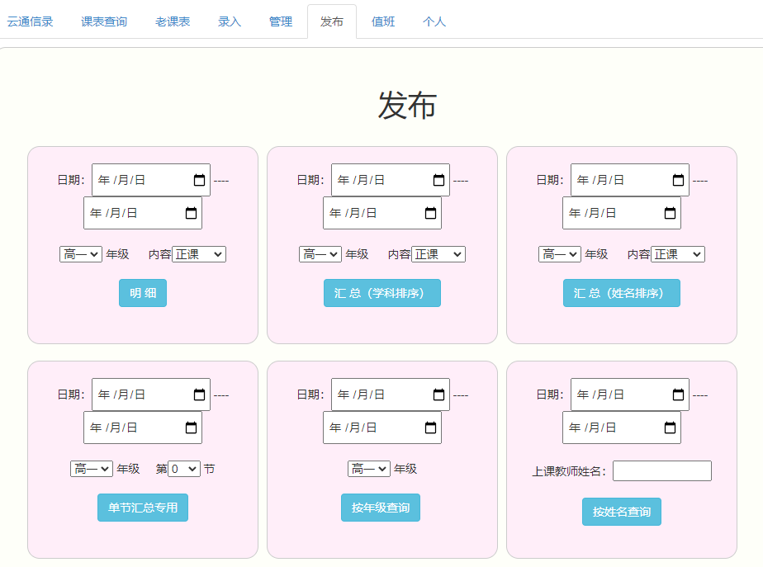The image size is (763, 567).
Task: Open end date calendar in 按年级查询 card
Action: pyautogui.click(x=430, y=428)
